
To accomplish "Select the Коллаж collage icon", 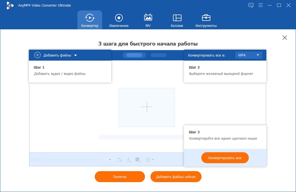I will tap(177, 18).
